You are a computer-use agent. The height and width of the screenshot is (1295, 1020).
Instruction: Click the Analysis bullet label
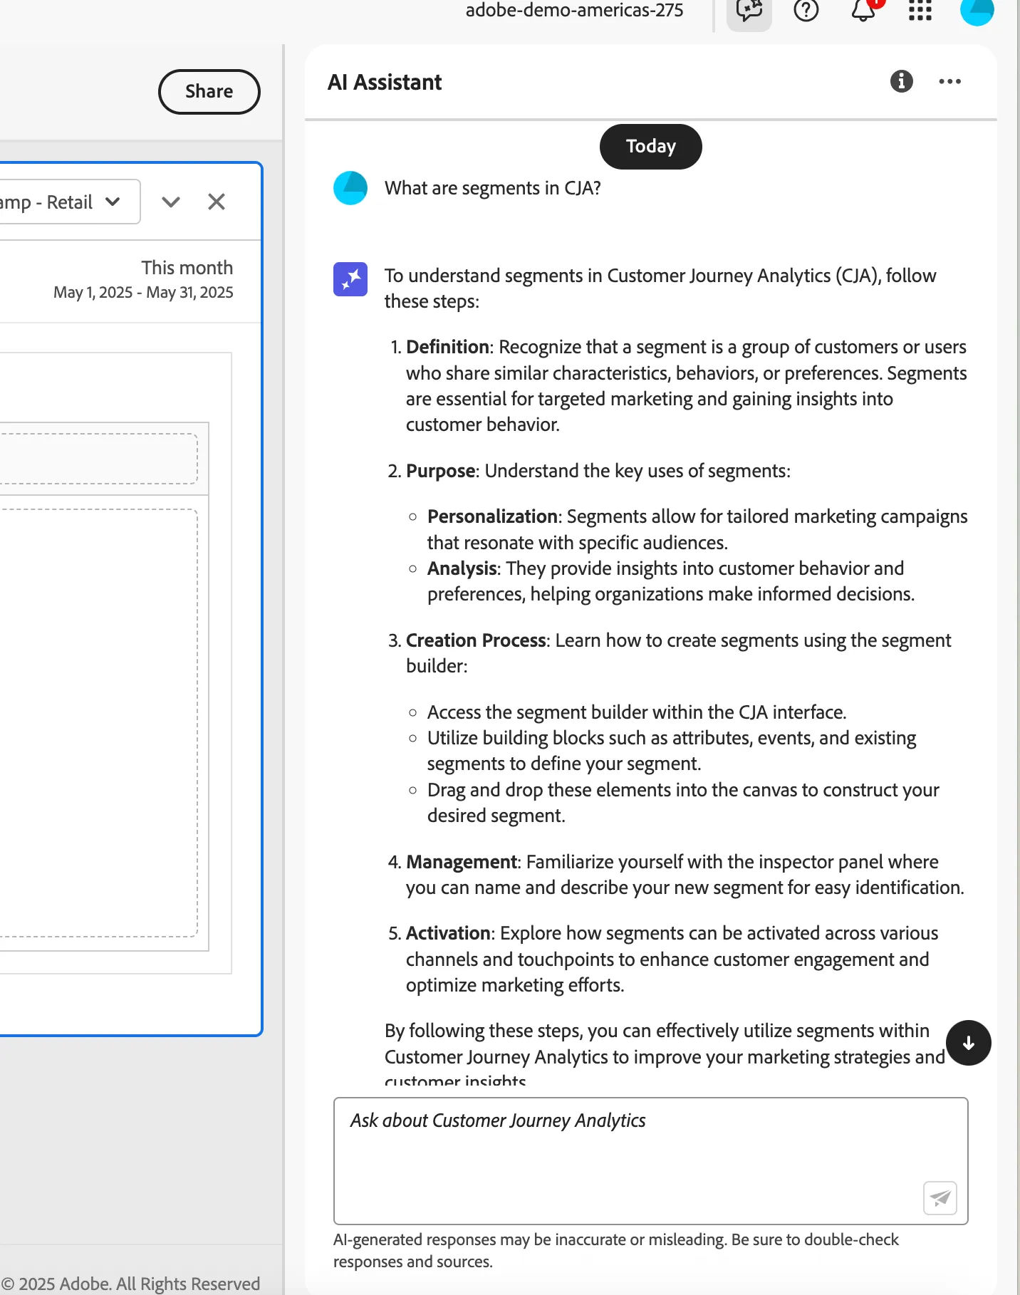click(462, 568)
